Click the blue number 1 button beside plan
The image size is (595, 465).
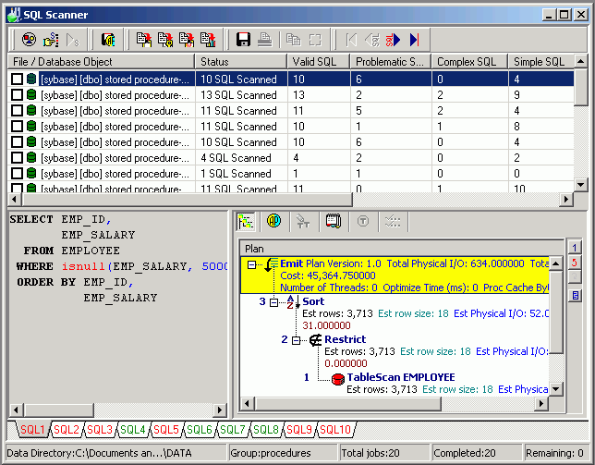574,247
